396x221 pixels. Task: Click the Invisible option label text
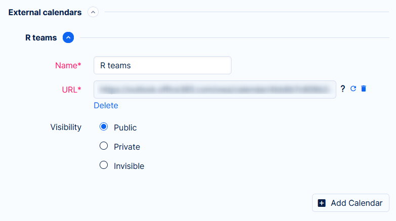pos(129,166)
